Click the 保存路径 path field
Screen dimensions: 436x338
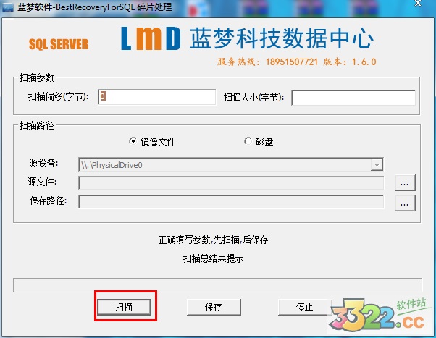[231, 201]
